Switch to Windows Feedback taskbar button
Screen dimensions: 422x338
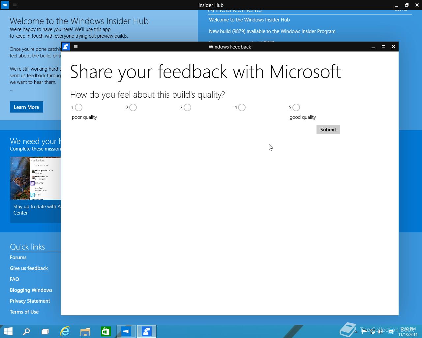click(147, 331)
